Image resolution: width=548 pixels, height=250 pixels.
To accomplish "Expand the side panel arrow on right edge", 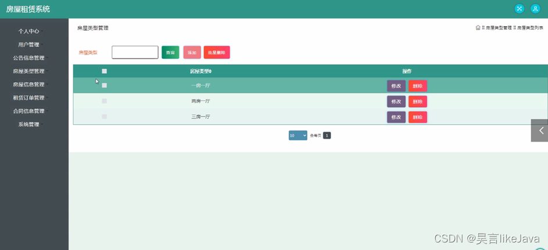I will coord(540,131).
